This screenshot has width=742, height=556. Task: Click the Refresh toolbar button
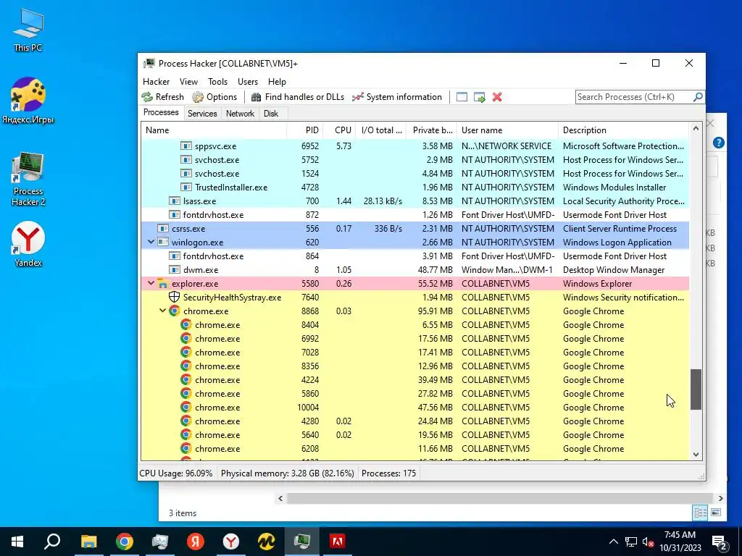[163, 97]
